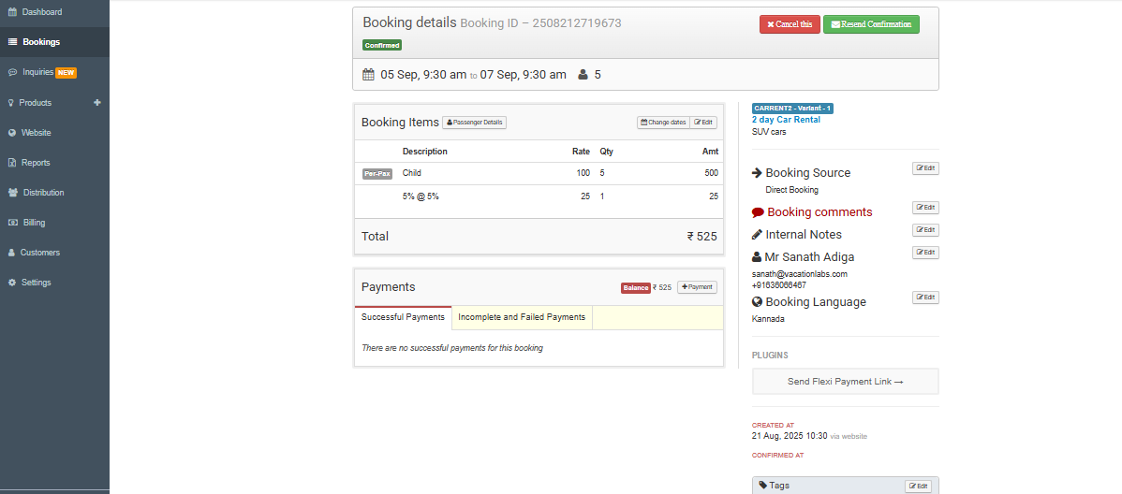
Task: Select the Successful Payments tab
Action: pos(403,317)
